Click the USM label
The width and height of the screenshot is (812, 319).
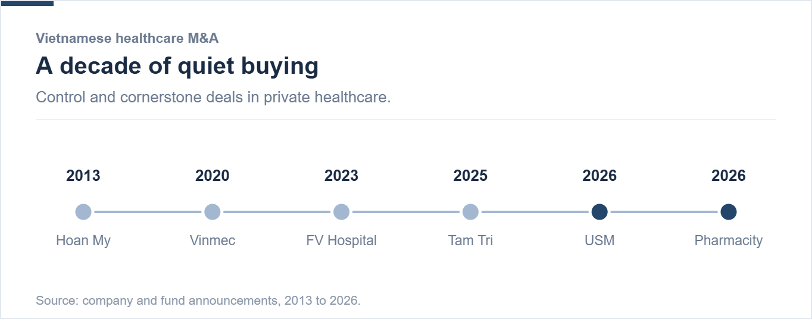599,240
